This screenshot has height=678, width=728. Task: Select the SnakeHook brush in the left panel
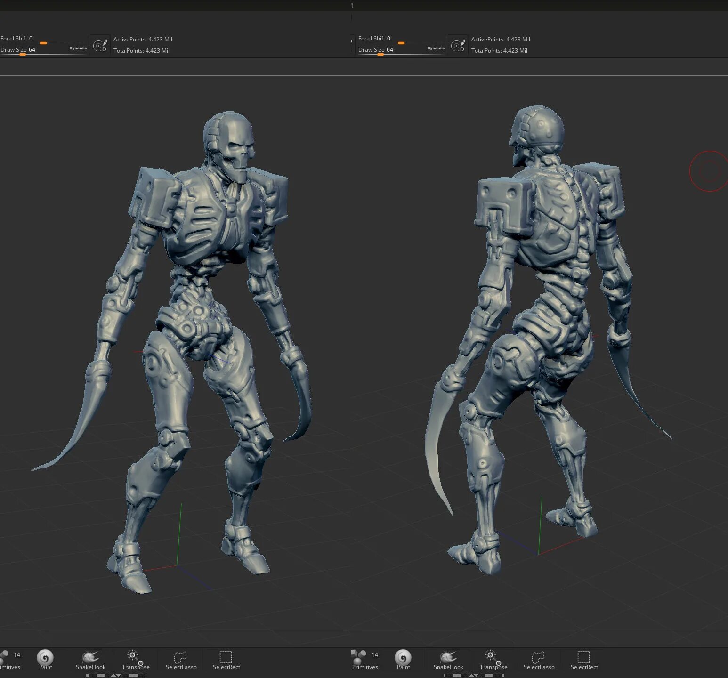(90, 660)
